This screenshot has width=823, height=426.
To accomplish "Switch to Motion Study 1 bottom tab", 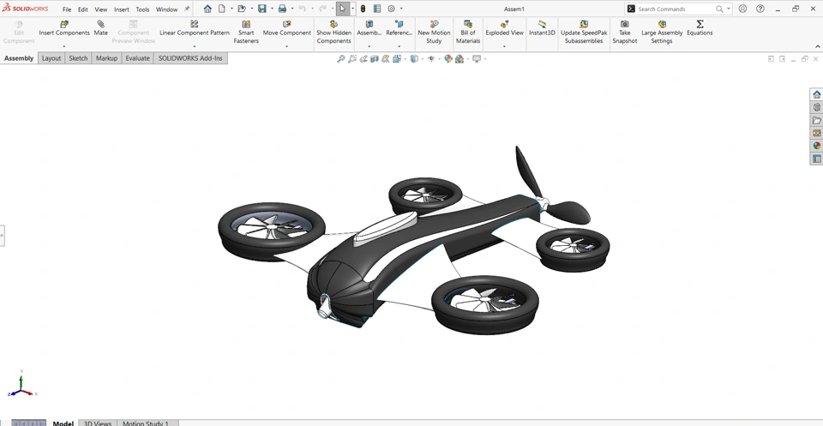I will click(146, 423).
